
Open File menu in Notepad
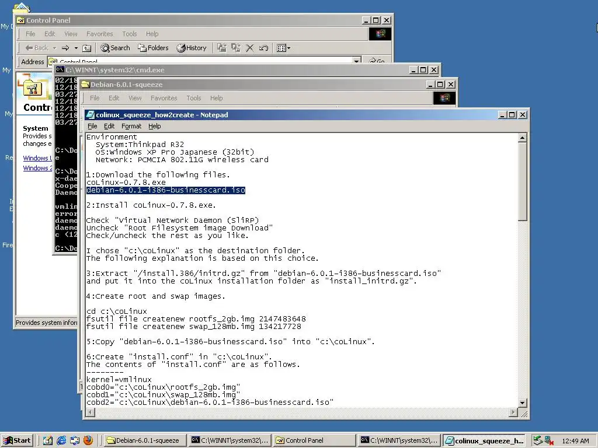[92, 126]
